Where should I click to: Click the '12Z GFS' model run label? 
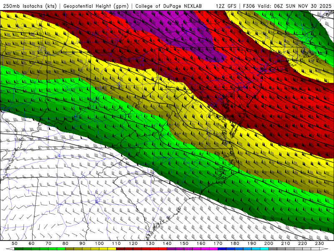tap(226, 6)
